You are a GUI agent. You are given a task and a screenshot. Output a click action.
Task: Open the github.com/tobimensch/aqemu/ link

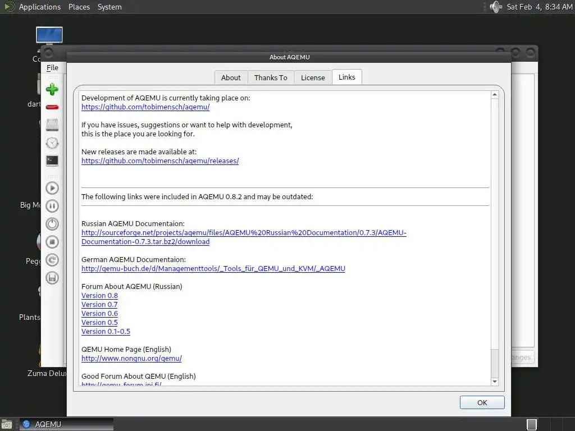[145, 107]
